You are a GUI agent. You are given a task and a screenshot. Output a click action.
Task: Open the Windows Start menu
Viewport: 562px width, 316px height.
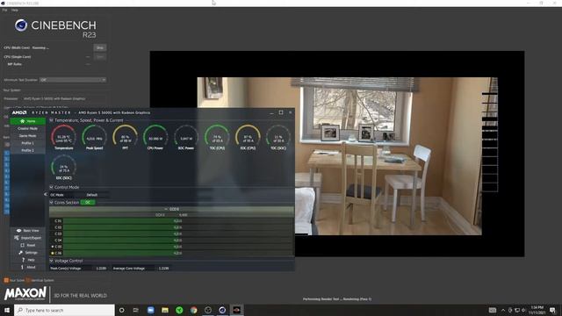(6, 310)
